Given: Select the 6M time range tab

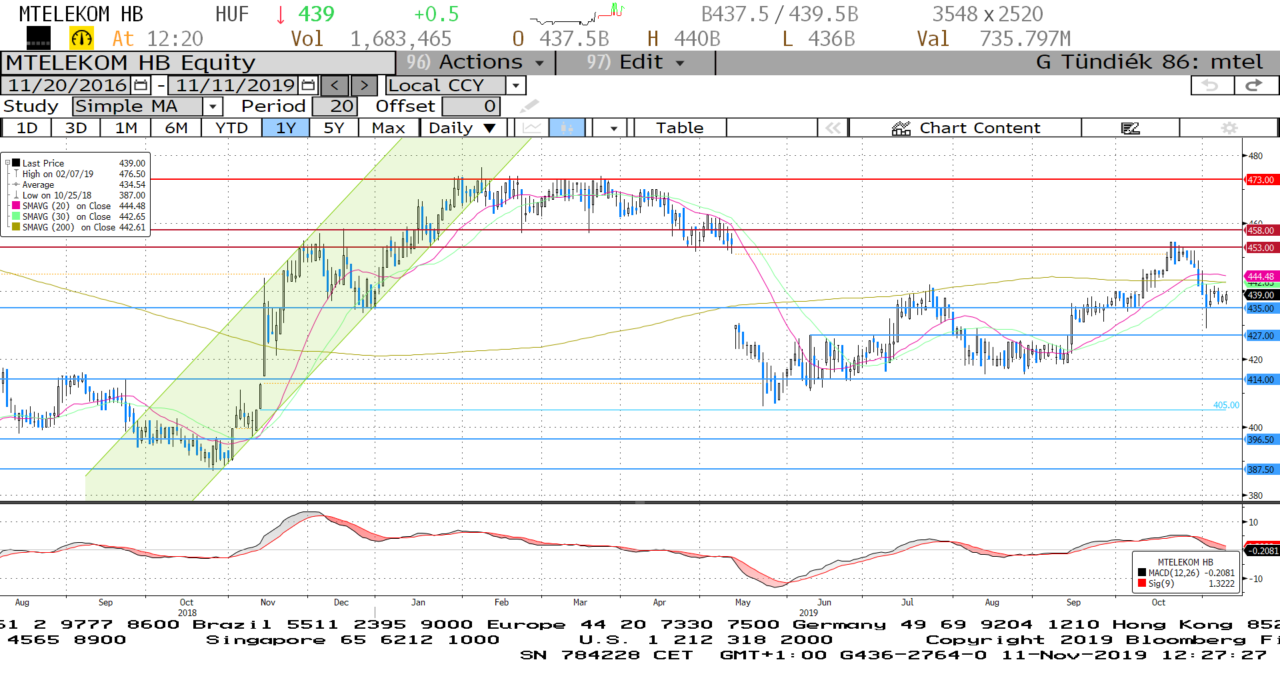Looking at the screenshot, I should [x=176, y=128].
